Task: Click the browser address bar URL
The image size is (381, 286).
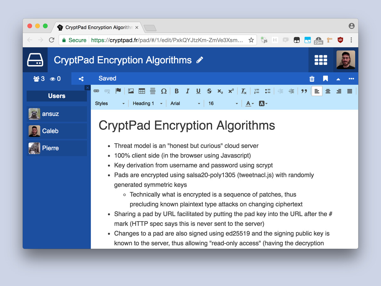Action: (x=167, y=40)
